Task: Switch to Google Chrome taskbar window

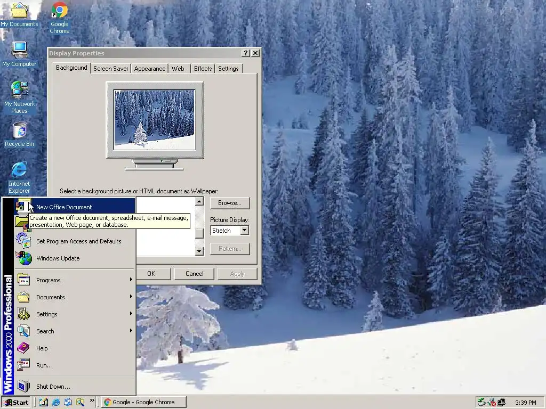Action: pos(144,402)
